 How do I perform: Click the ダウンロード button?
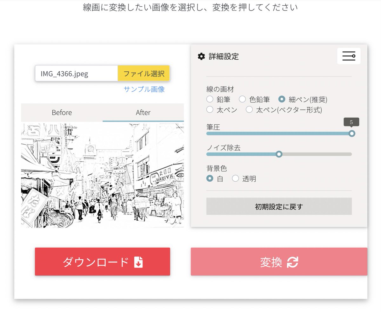coord(103,262)
